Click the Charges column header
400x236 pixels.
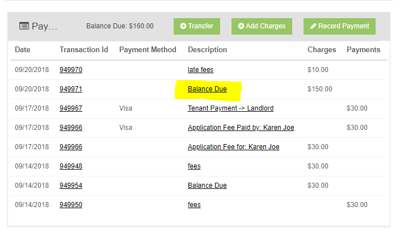pyautogui.click(x=322, y=49)
